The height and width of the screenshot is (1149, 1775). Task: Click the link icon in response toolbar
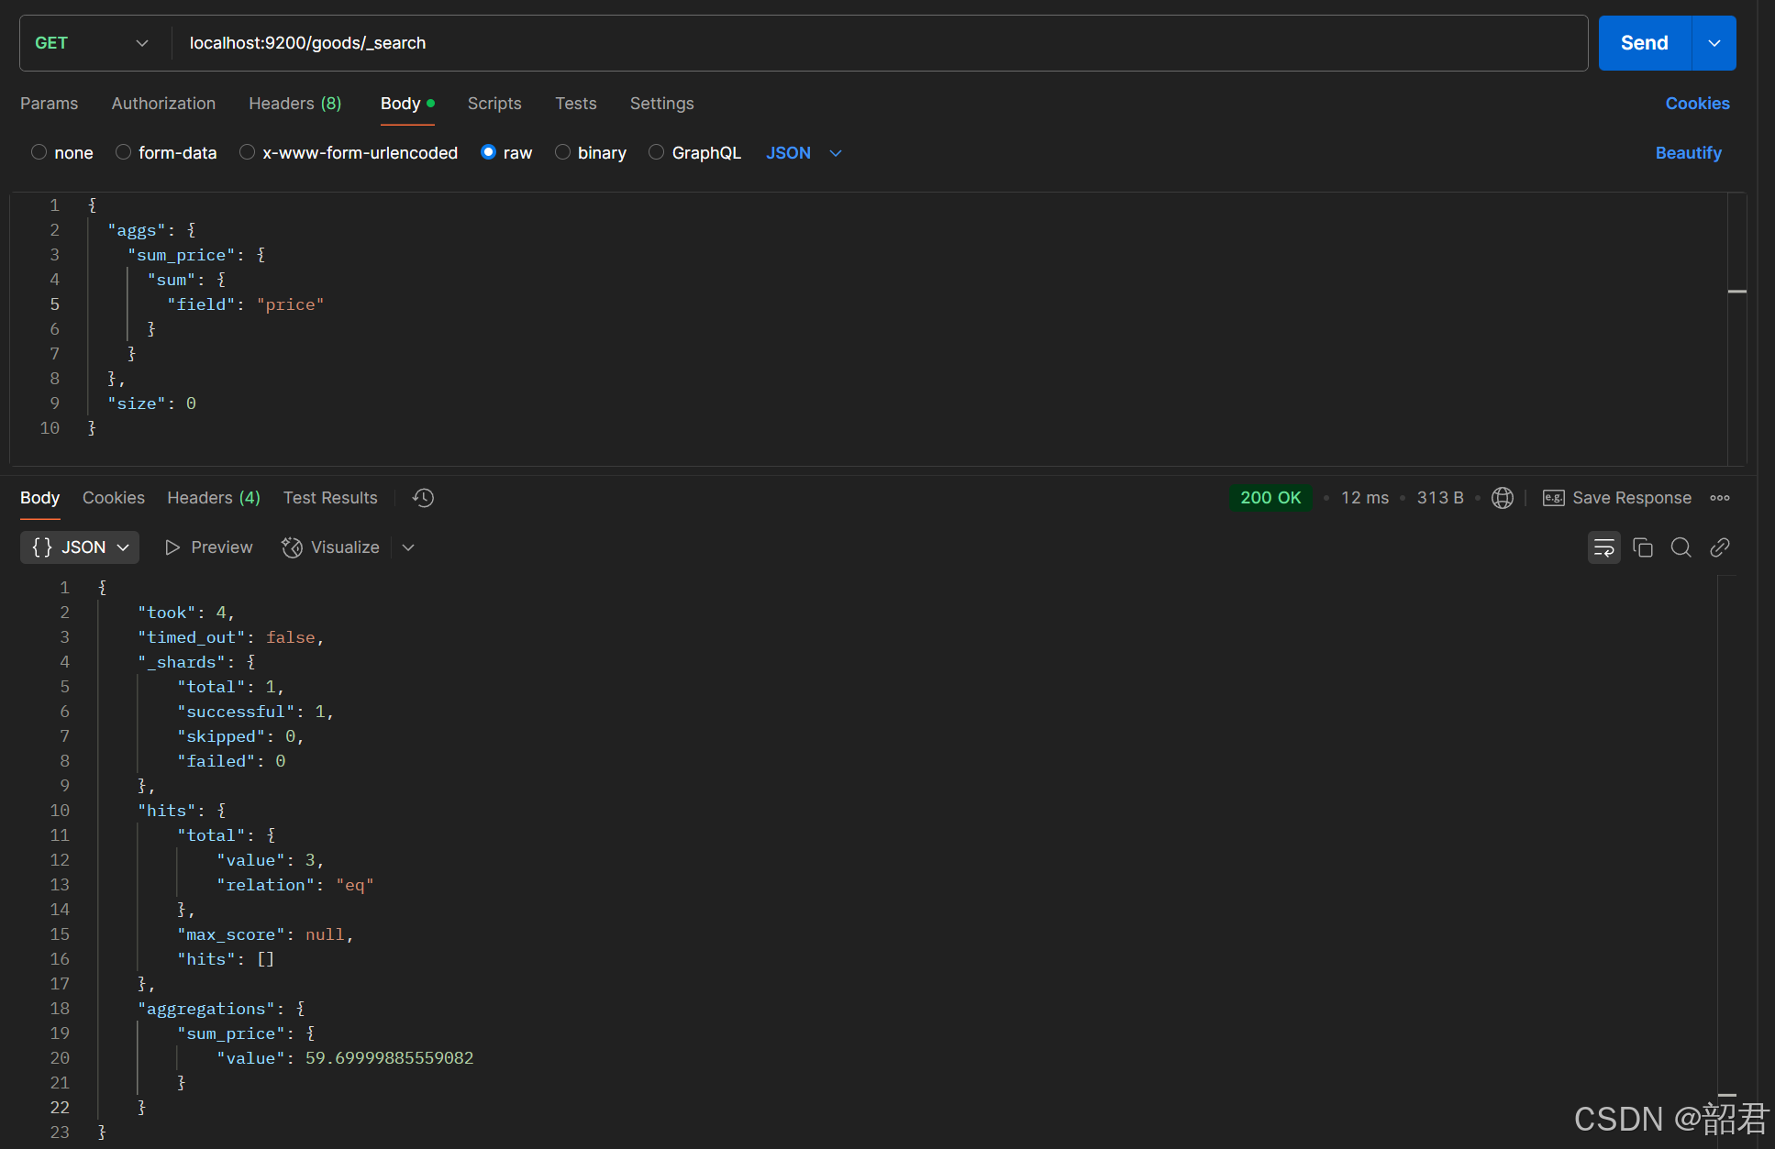[1720, 547]
